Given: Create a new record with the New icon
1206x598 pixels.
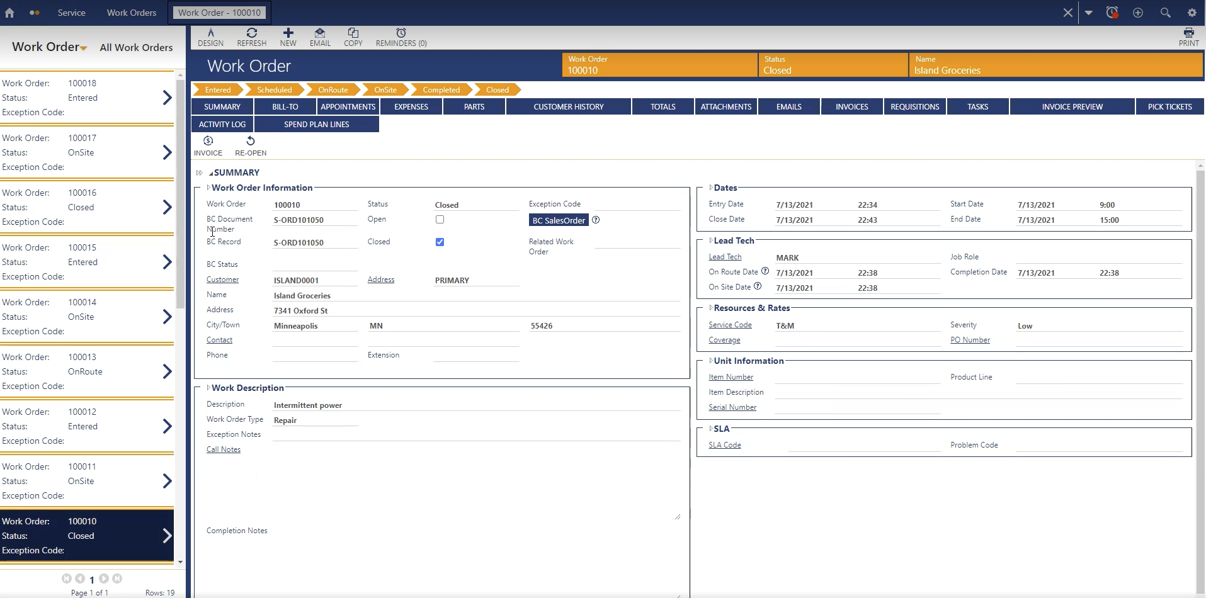Looking at the screenshot, I should point(288,37).
